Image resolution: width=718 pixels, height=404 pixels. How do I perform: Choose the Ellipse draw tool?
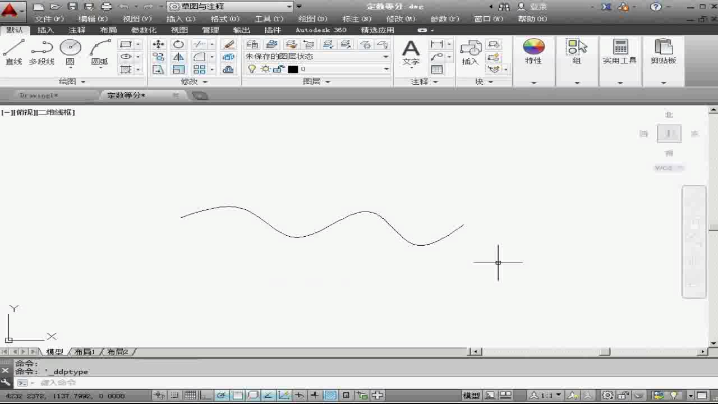tap(126, 57)
